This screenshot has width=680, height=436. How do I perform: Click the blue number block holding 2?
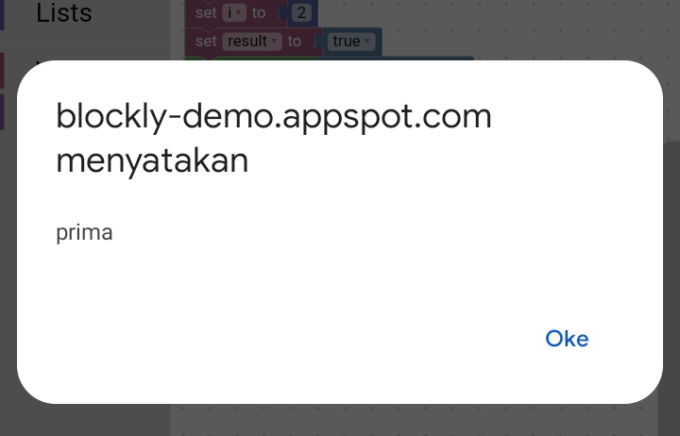tap(299, 12)
